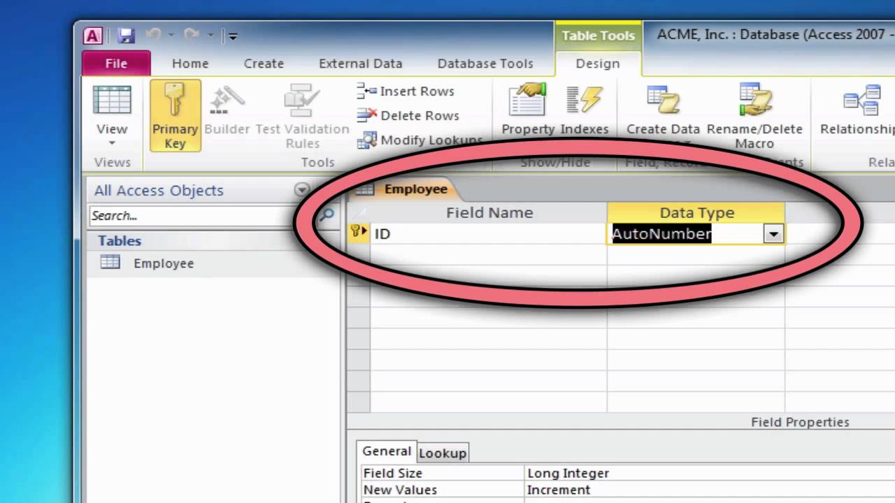Click the navigation pane Search box
The image size is (895, 503).
pyautogui.click(x=200, y=216)
